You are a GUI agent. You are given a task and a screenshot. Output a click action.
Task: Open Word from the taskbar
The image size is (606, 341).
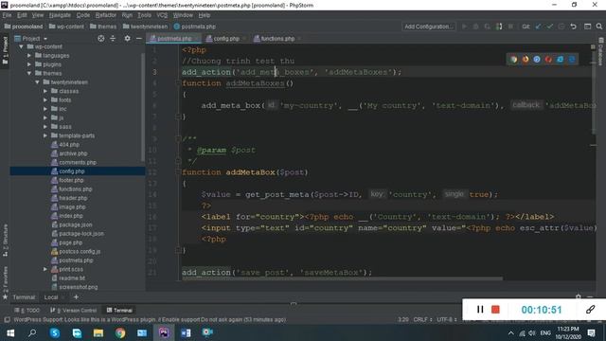point(186,332)
